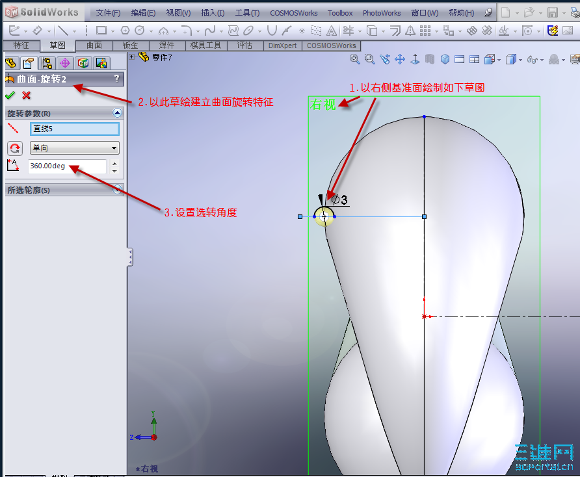Select the Offset Entities tool
The height and width of the screenshot is (477, 580).
click(395, 31)
